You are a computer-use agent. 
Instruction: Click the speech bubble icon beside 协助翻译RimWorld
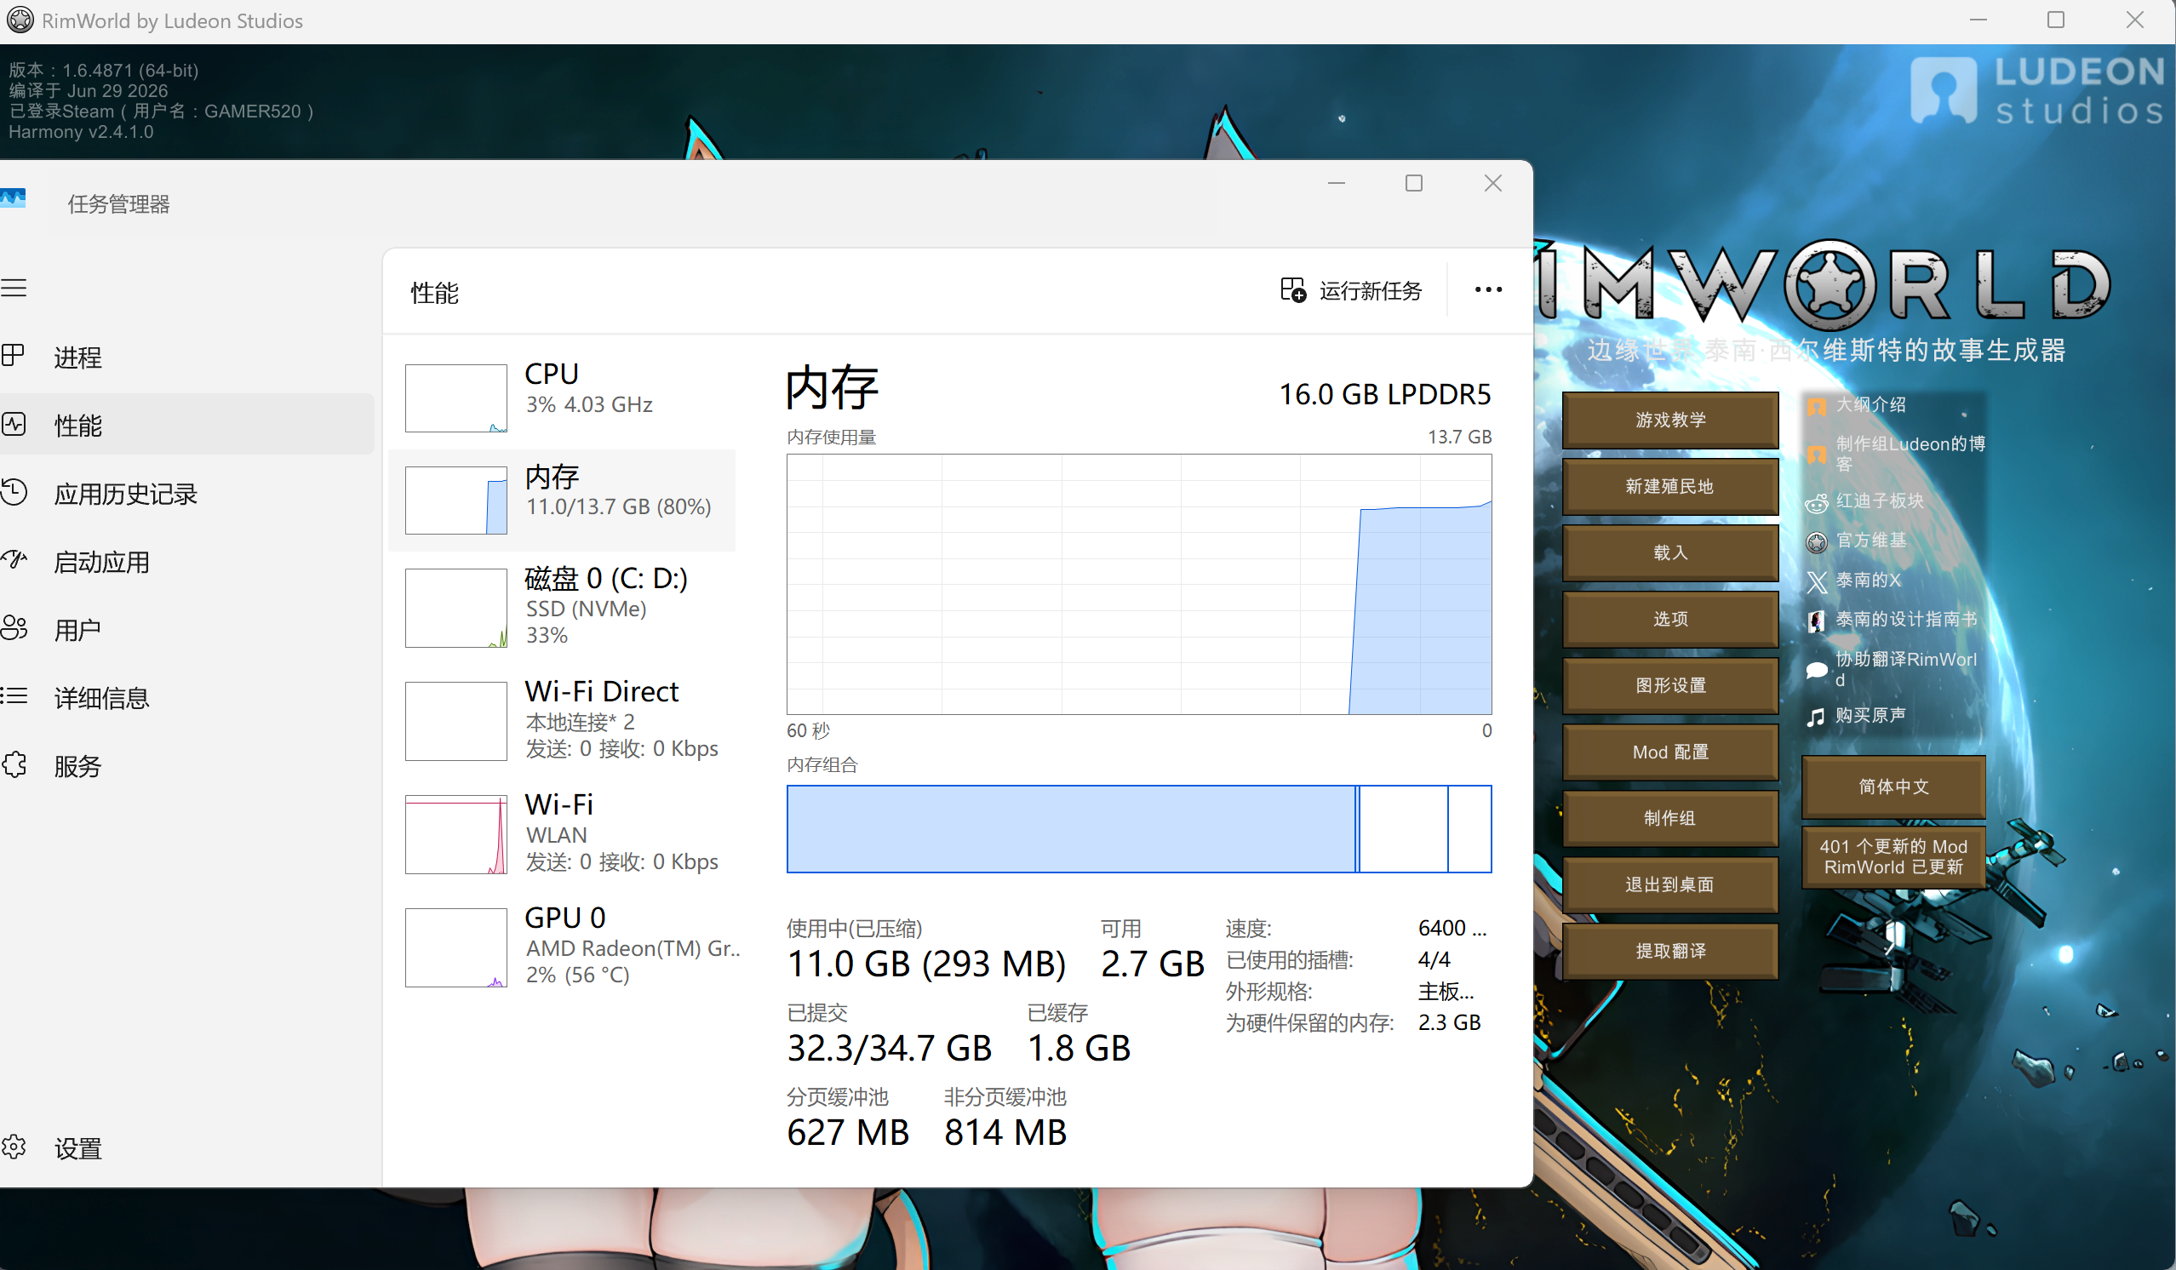[1817, 670]
